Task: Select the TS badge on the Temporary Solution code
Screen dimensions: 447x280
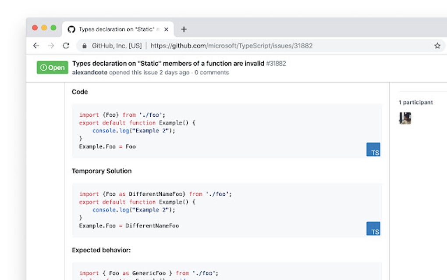Action: [x=373, y=229]
